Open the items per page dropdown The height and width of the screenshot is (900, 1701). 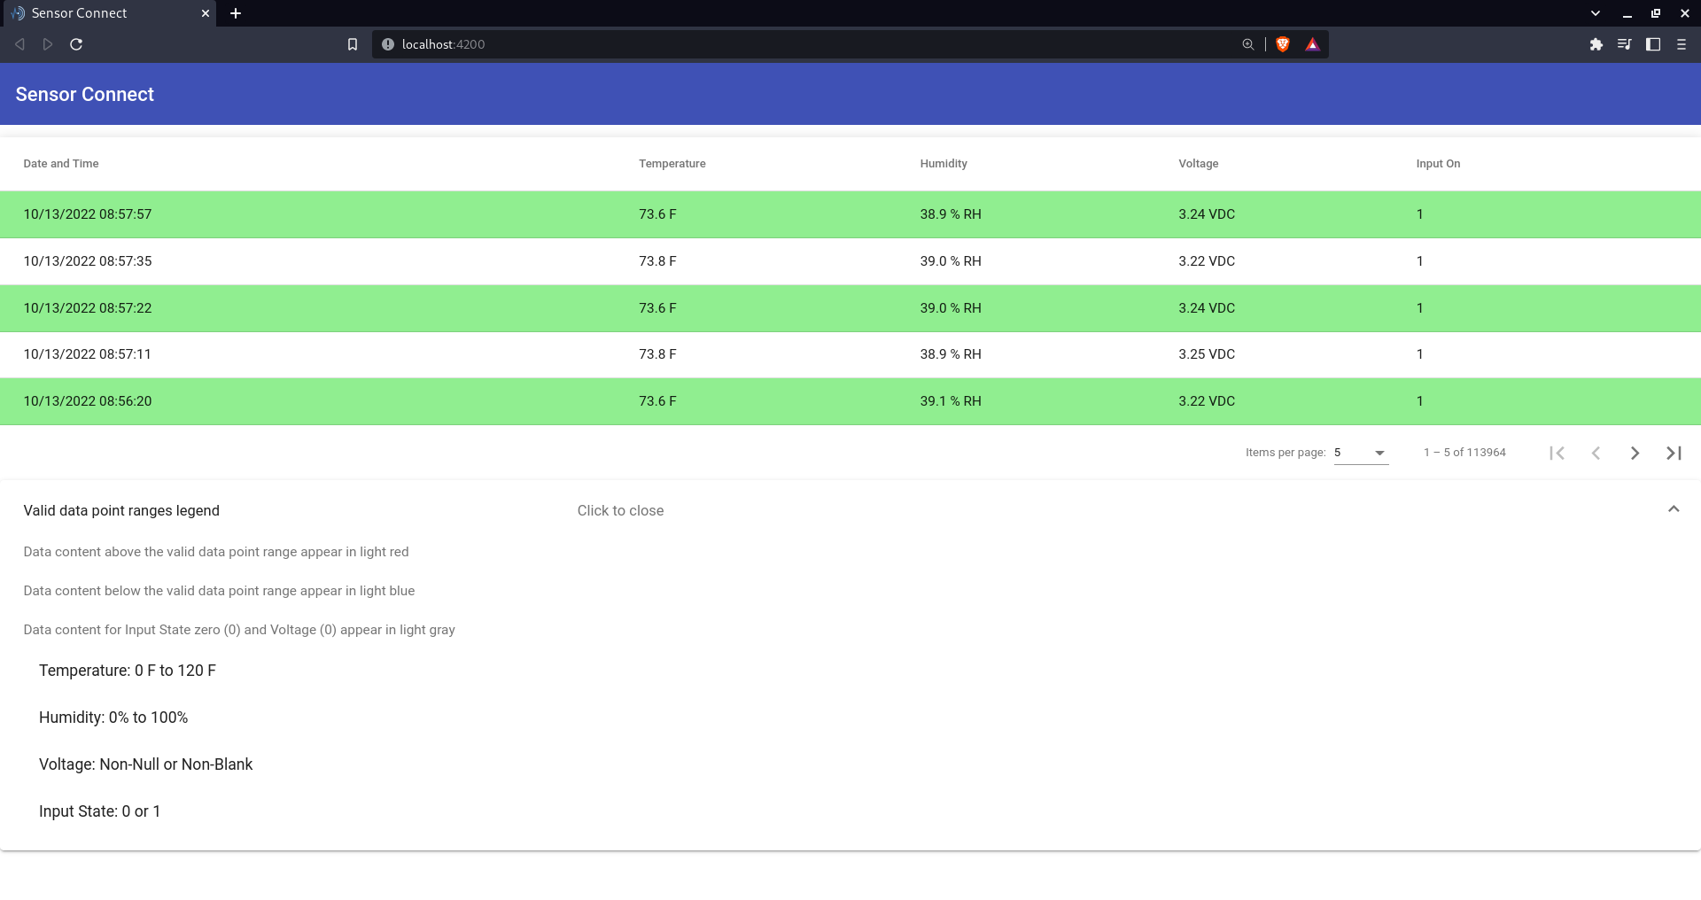(x=1361, y=453)
